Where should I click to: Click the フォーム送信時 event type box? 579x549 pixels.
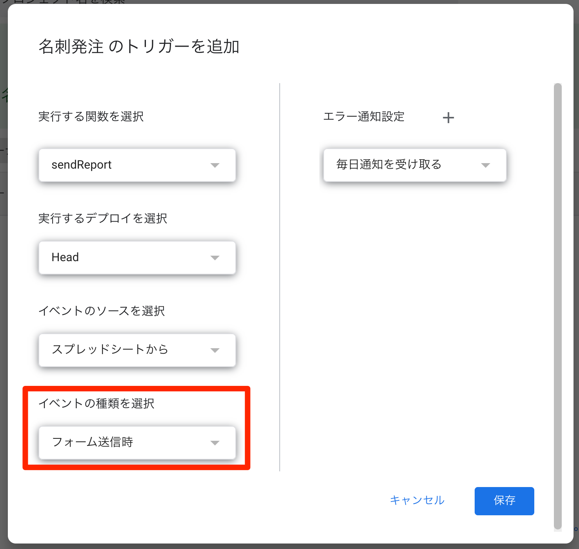(118, 443)
